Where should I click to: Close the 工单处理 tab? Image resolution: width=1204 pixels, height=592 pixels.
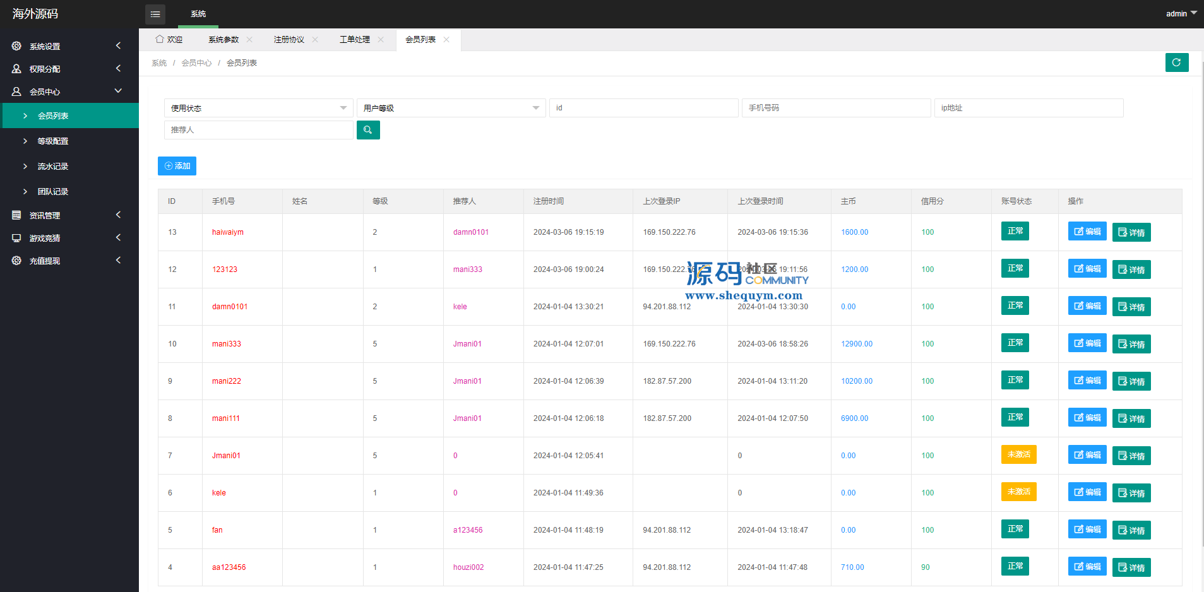[x=381, y=39]
